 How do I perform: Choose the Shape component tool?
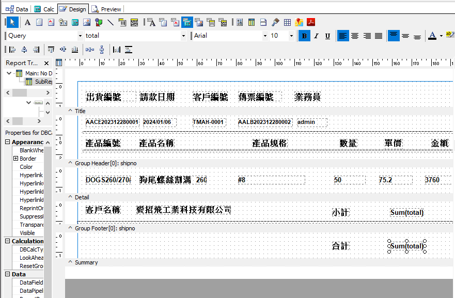click(99, 22)
